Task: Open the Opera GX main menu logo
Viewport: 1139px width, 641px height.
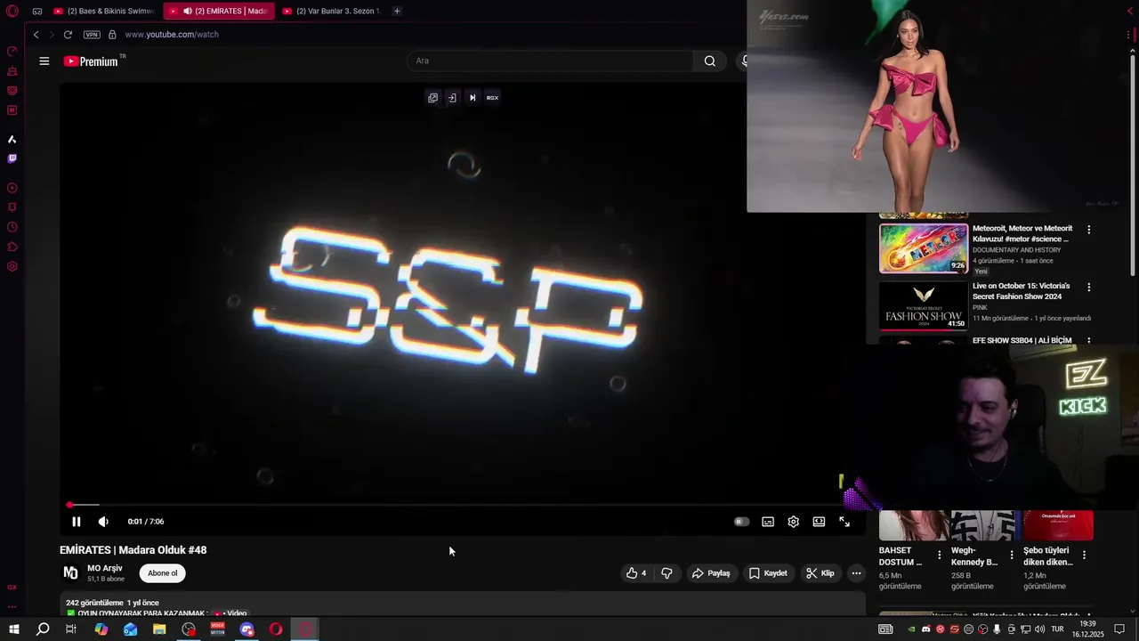Action: click(12, 12)
